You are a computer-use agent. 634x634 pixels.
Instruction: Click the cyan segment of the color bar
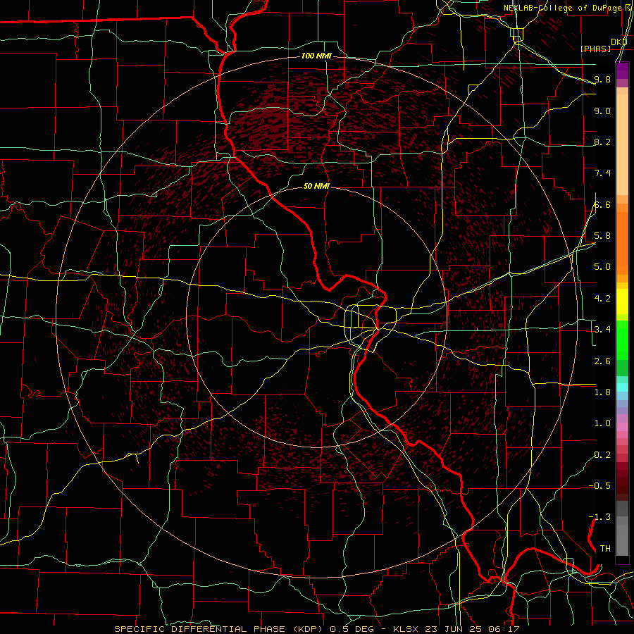(x=622, y=387)
